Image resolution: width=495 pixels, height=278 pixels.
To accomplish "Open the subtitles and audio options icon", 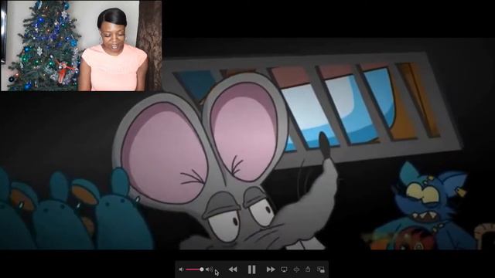I will (296, 270).
